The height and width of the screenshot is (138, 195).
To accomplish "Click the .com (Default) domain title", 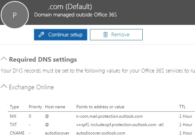I will pos(70,7).
